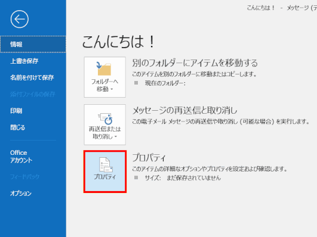Click the プロパティ button
Image resolution: width=317 pixels, height=237 pixels.
tap(105, 171)
